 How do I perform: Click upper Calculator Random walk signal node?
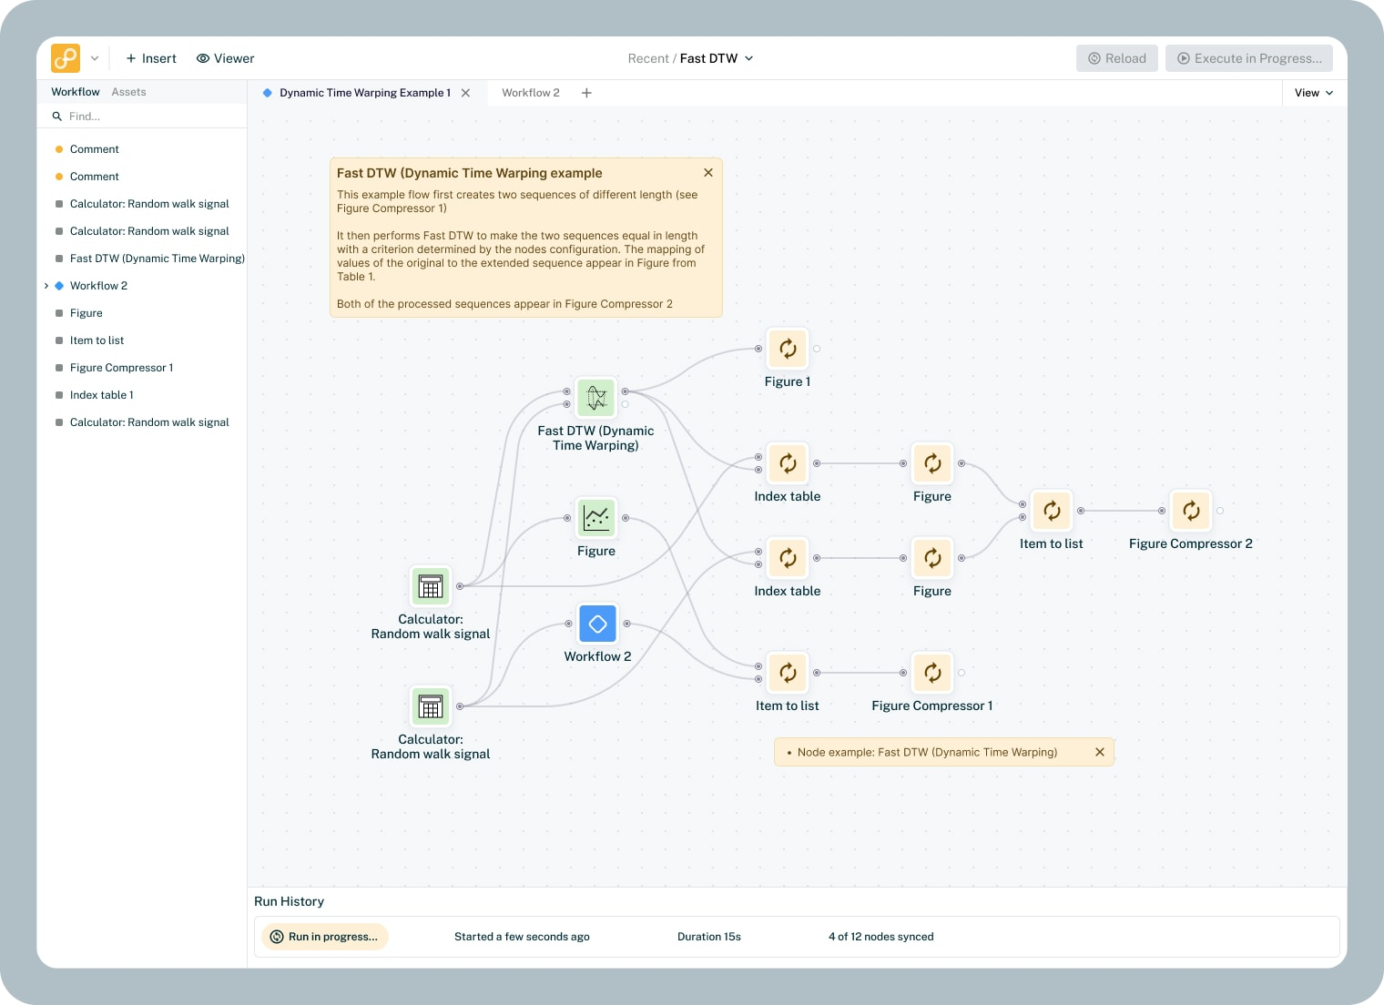pyautogui.click(x=431, y=586)
